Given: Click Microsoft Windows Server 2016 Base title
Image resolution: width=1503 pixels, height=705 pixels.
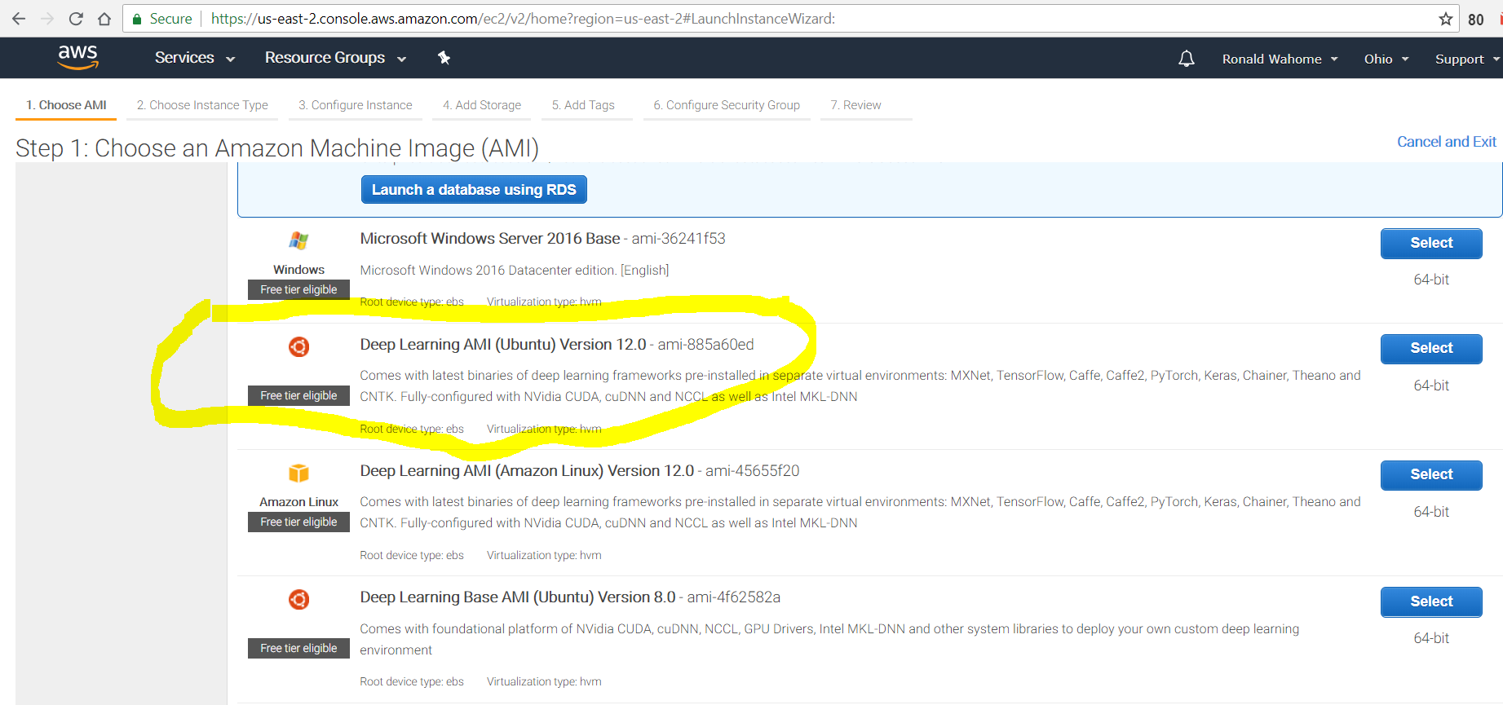Looking at the screenshot, I should tap(490, 239).
